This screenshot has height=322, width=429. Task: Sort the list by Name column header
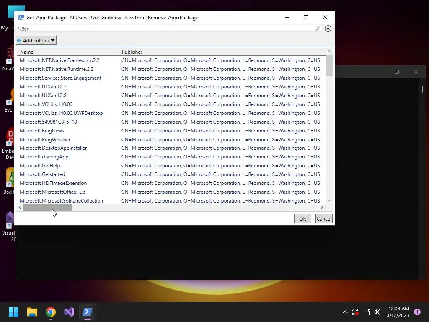coord(67,52)
